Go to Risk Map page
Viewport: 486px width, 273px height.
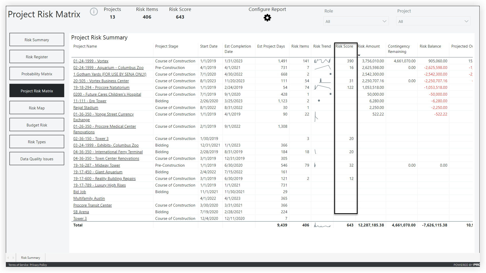37,108
